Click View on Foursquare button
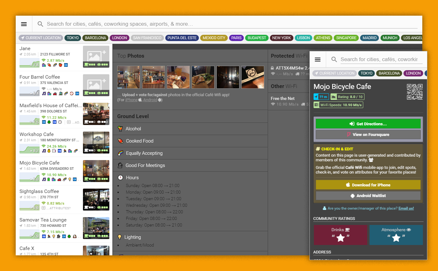This screenshot has height=271, width=438. click(368, 134)
